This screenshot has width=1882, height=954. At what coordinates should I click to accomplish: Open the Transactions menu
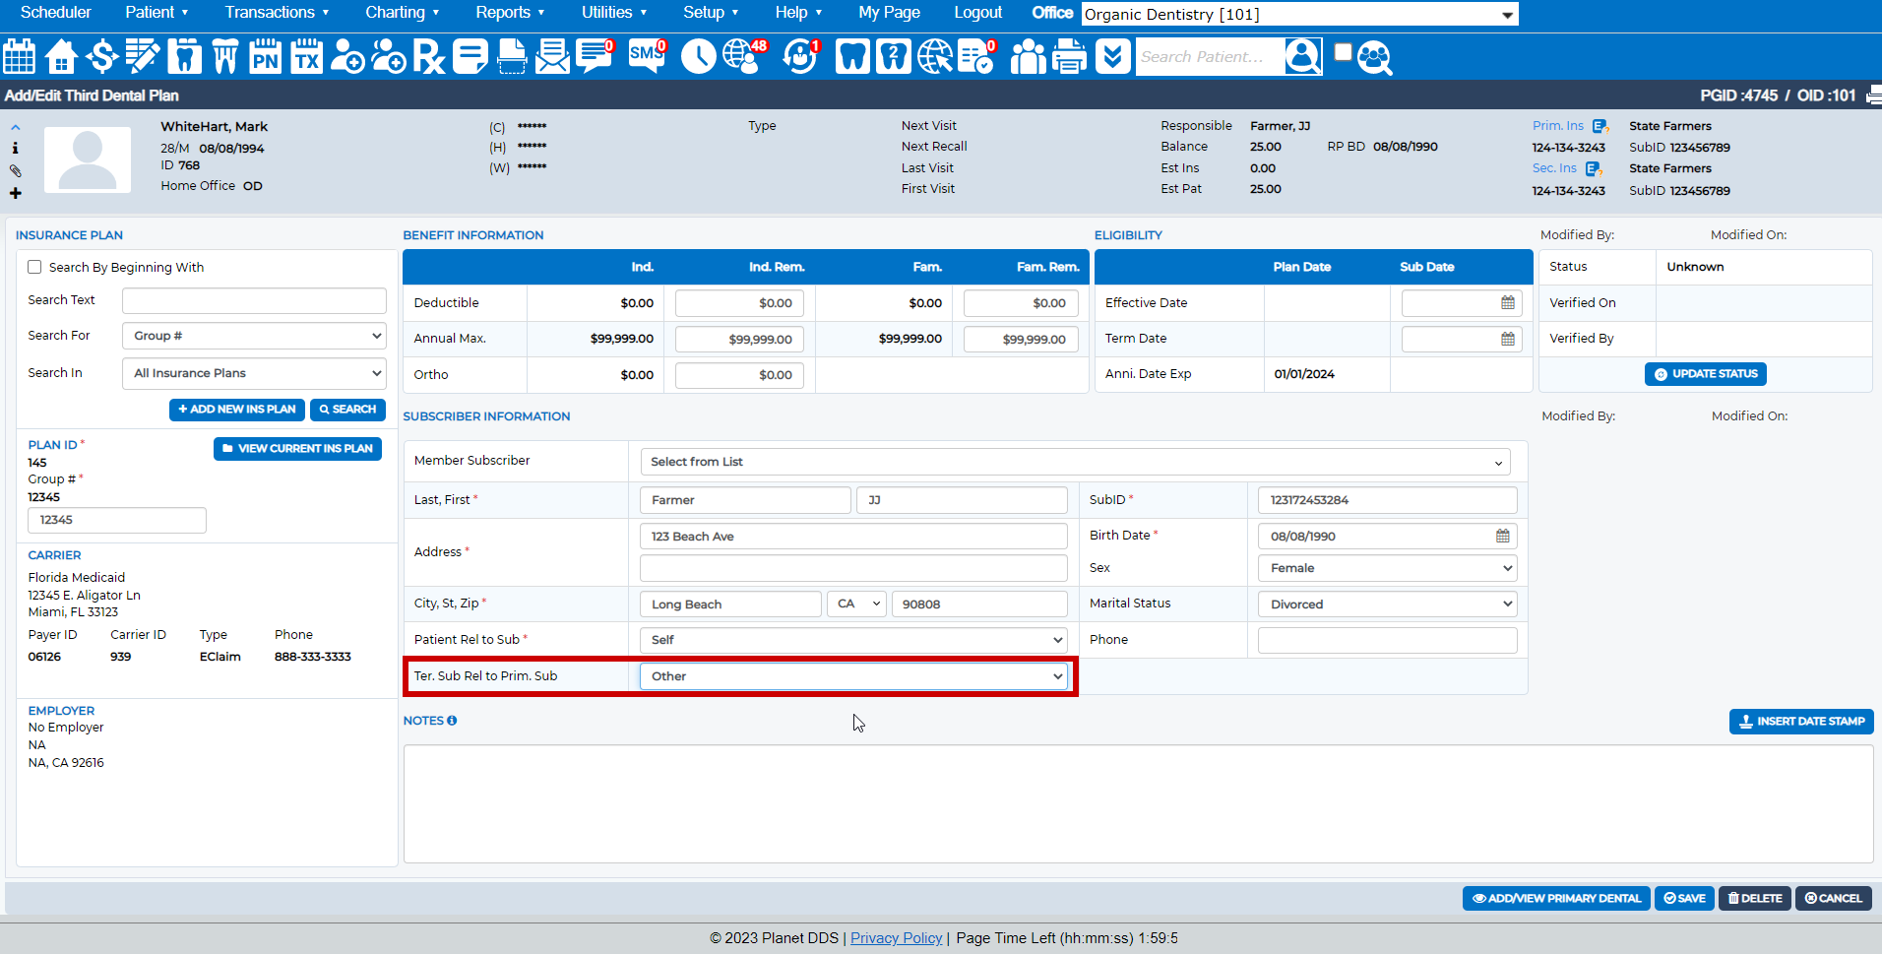277,13
